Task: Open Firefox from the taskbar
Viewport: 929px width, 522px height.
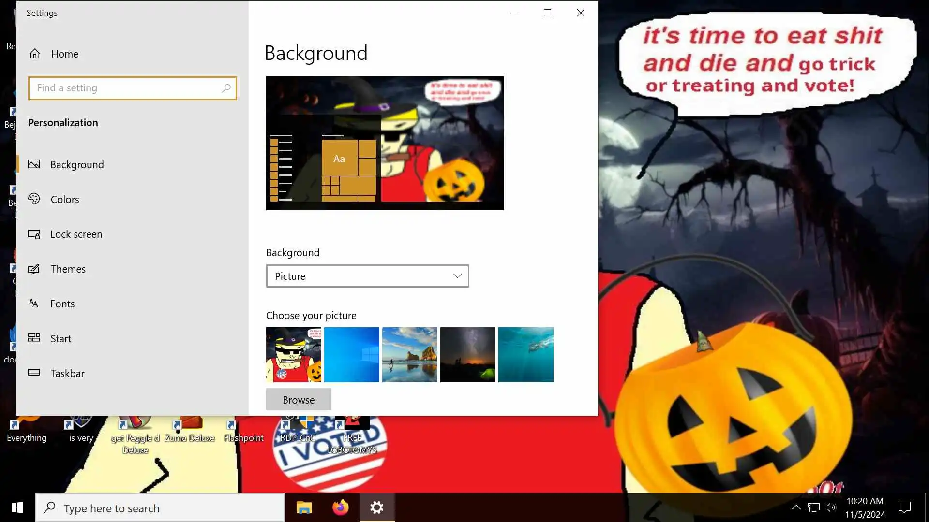Action: (x=340, y=507)
